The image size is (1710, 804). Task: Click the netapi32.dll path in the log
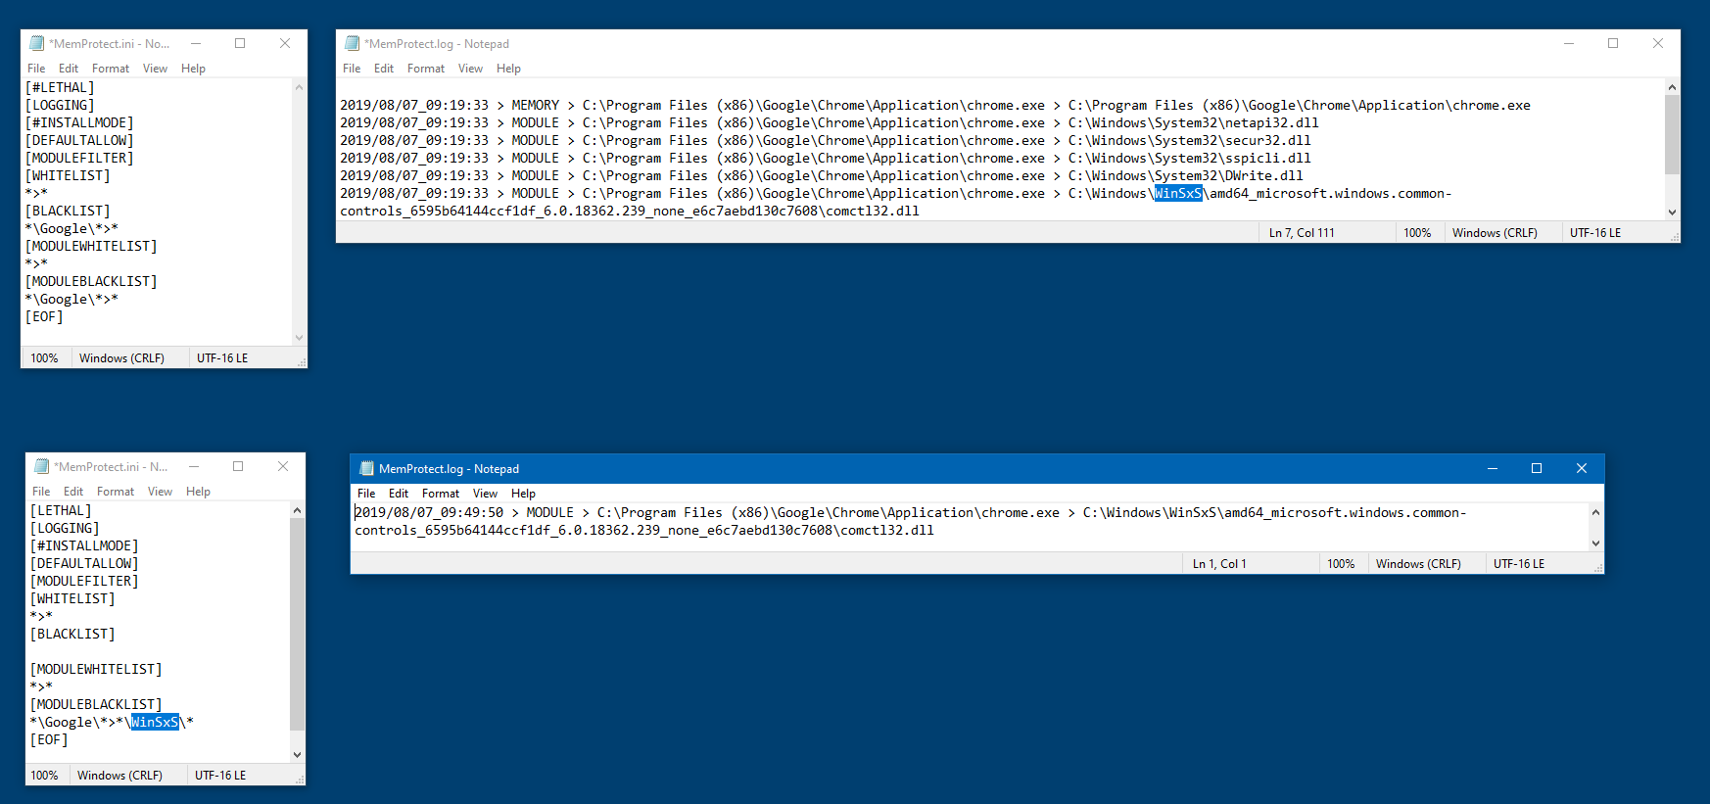[1193, 122]
